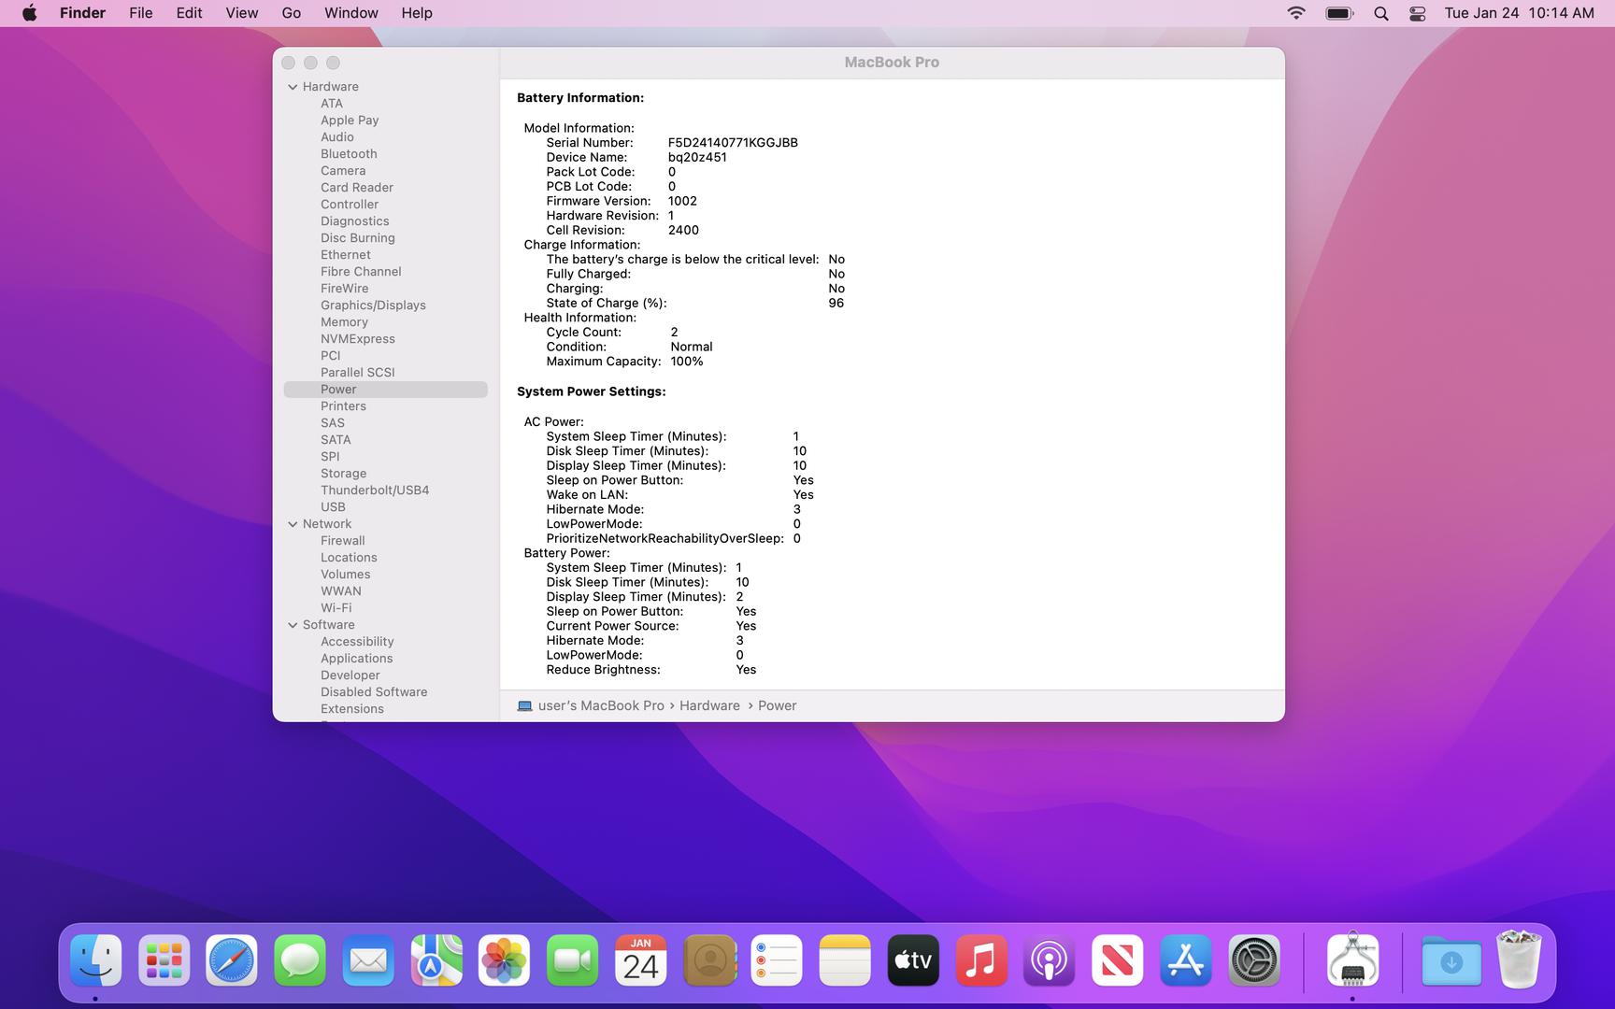
Task: Open Notes app in the Dock
Action: 845,960
